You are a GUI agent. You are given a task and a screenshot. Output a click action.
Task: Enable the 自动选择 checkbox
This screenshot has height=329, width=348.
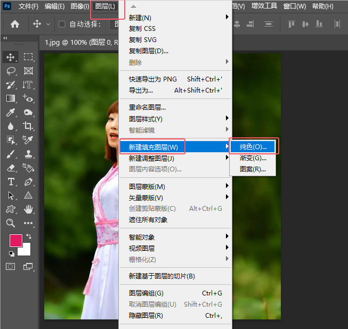(62, 24)
